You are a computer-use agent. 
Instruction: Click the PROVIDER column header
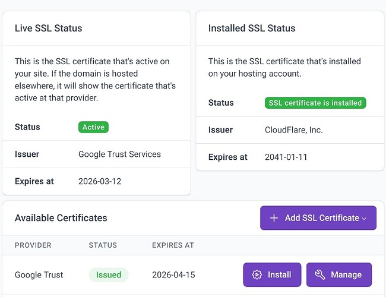click(33, 245)
